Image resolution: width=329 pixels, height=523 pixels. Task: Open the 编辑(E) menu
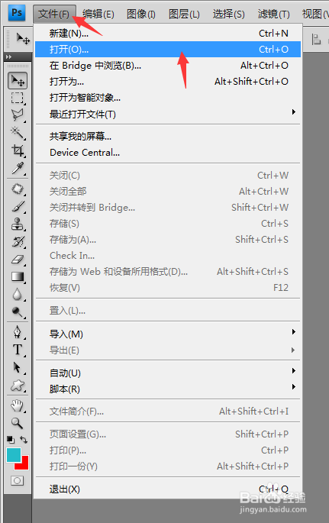pyautogui.click(x=98, y=14)
